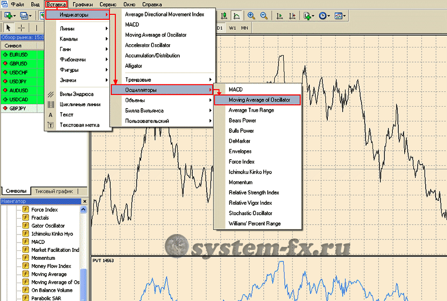This screenshot has height=301, width=447.
Task: Click the chart auto-scroll icon
Action: [x=280, y=16]
